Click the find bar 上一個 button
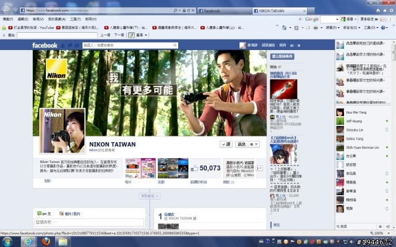 (105, 35)
